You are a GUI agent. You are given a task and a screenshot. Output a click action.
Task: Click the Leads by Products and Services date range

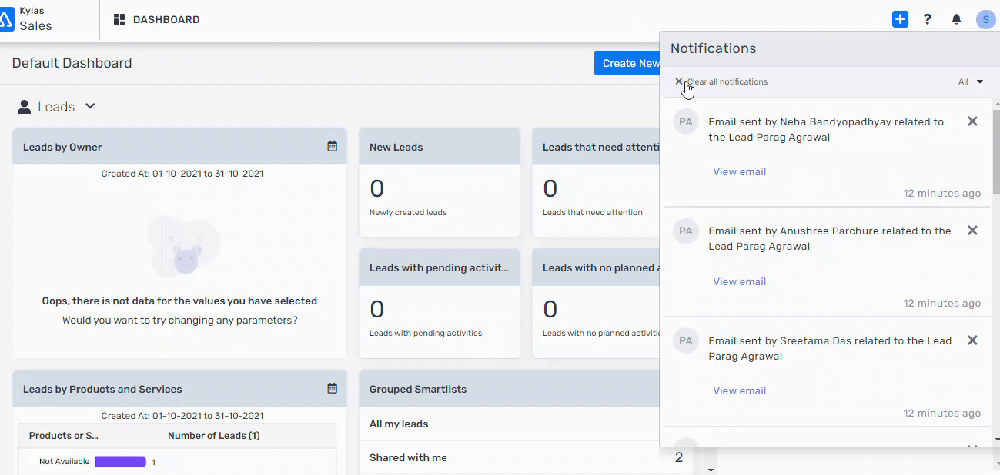click(x=182, y=416)
